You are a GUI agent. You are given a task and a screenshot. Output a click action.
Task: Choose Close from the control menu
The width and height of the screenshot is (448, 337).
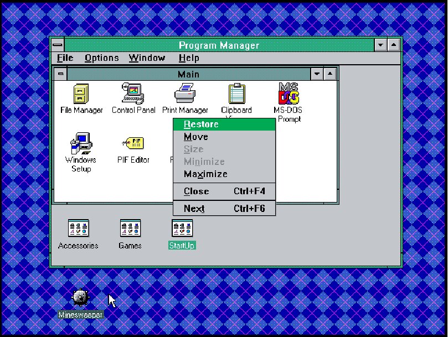point(224,191)
